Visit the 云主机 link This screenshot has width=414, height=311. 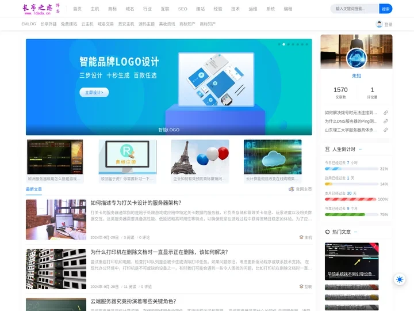pos(87,24)
